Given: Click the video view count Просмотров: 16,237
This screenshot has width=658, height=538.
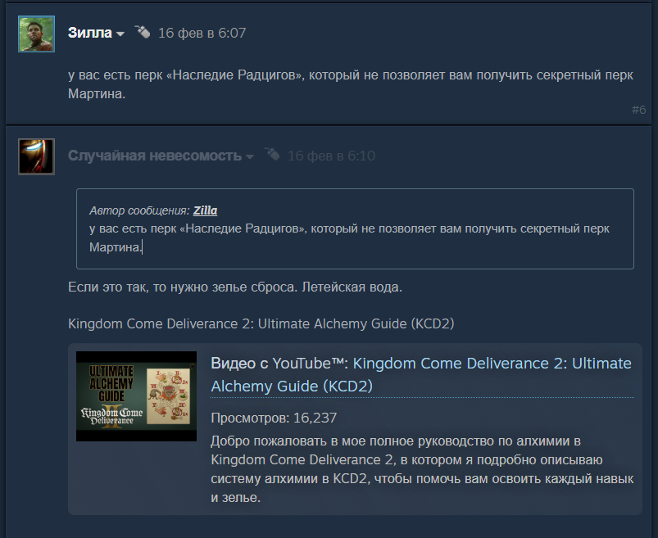Looking at the screenshot, I should [x=274, y=418].
